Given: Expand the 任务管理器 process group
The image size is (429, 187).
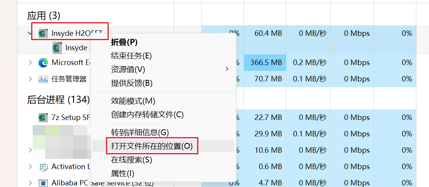Looking at the screenshot, I should pos(30,79).
